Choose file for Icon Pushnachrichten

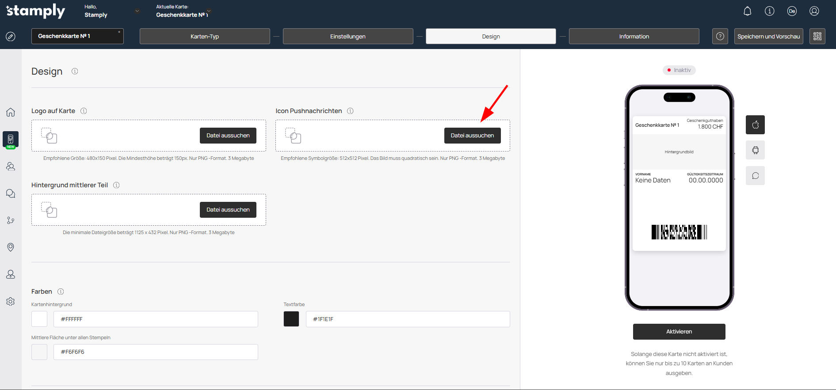click(472, 136)
